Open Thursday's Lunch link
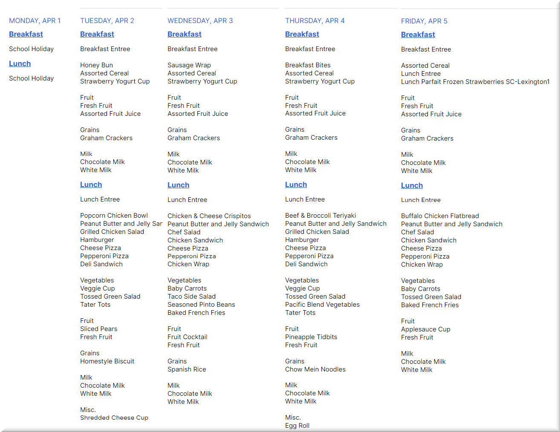560x432 pixels. pos(296,184)
